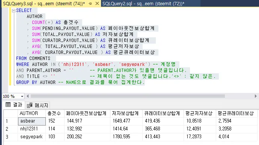Click the SELECT keyword in the query

[24, 10]
